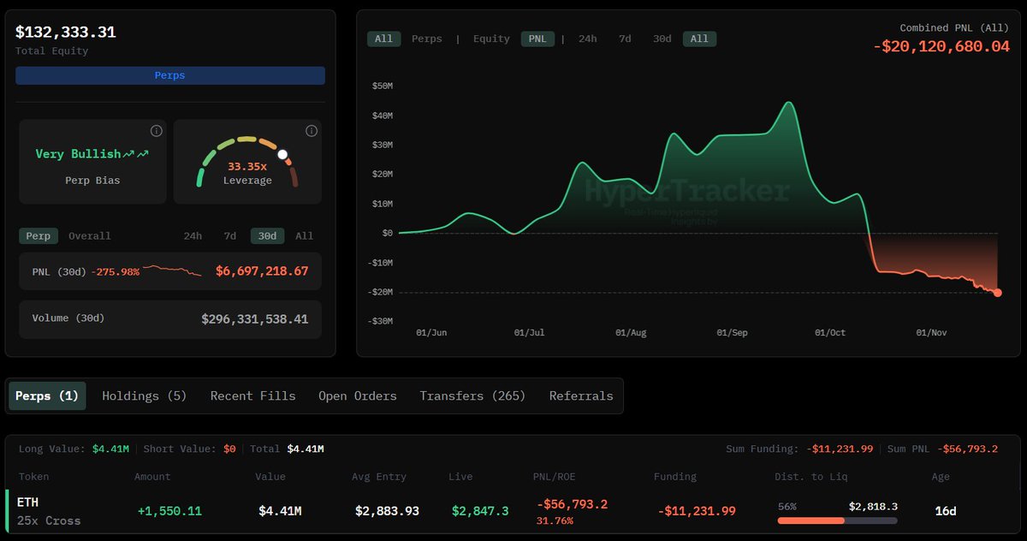Viewport: 1027px width, 541px height.
Task: Set stats timeframe to 24h
Action: pyautogui.click(x=193, y=235)
